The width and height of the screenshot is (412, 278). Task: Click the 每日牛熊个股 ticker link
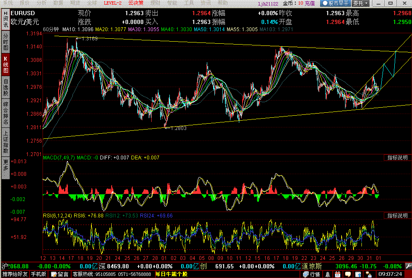(x=171, y=274)
